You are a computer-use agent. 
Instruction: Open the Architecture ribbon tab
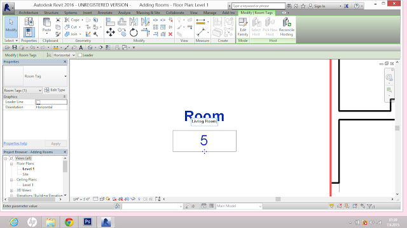coord(28,13)
